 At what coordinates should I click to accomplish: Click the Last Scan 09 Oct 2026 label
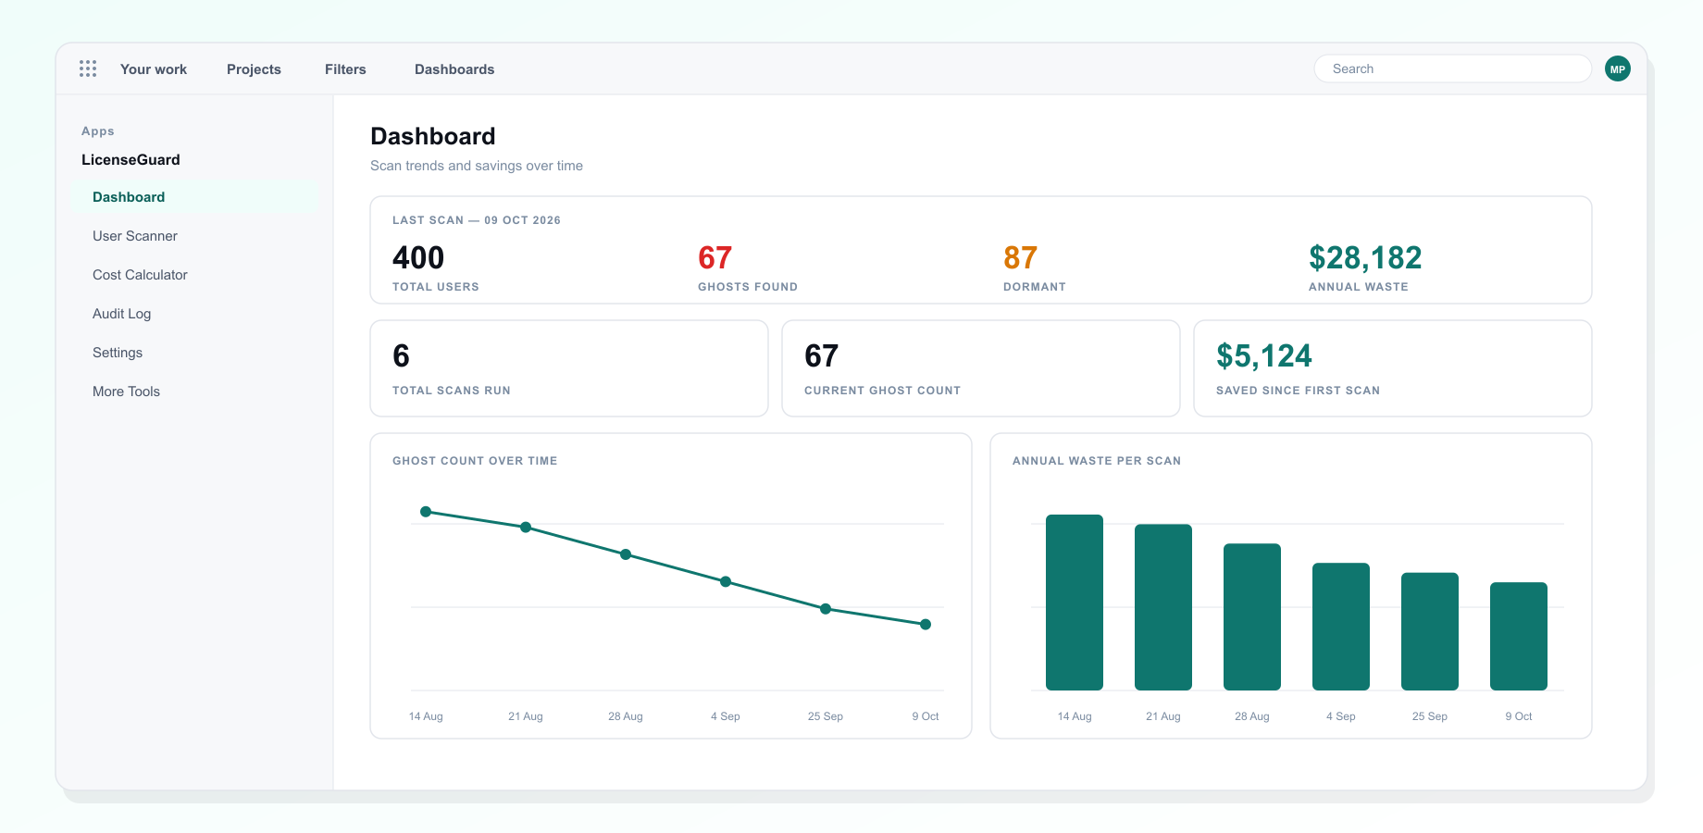point(477,220)
